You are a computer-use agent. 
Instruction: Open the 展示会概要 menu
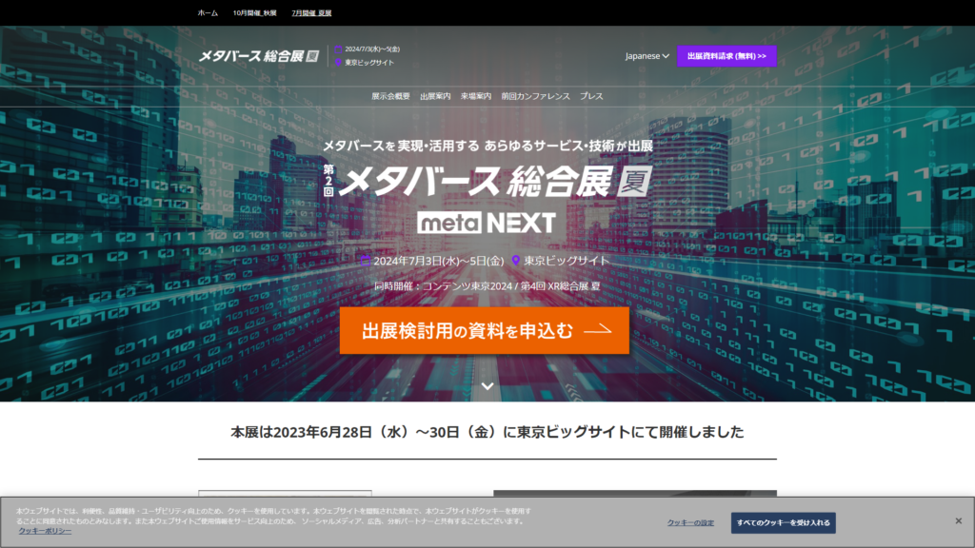(x=390, y=96)
